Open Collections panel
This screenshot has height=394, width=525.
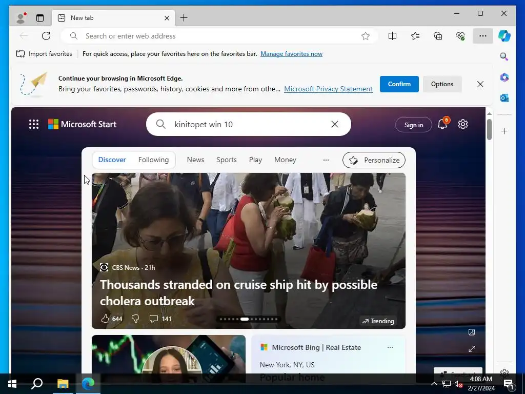[438, 36]
